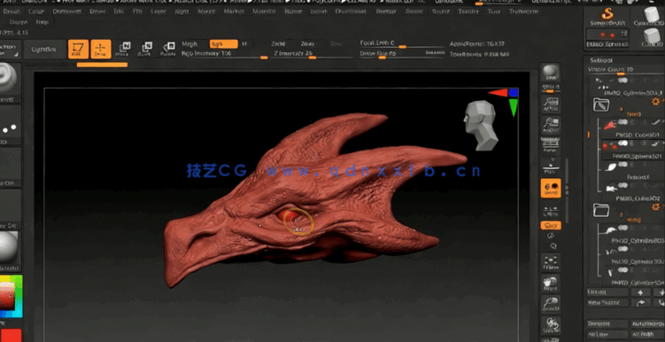Adjust the Z Intensity slider
Viewport: 665px width, 342px height.
pos(313,54)
